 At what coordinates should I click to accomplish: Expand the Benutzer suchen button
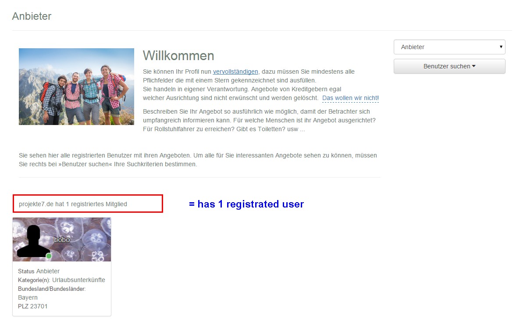pos(449,66)
